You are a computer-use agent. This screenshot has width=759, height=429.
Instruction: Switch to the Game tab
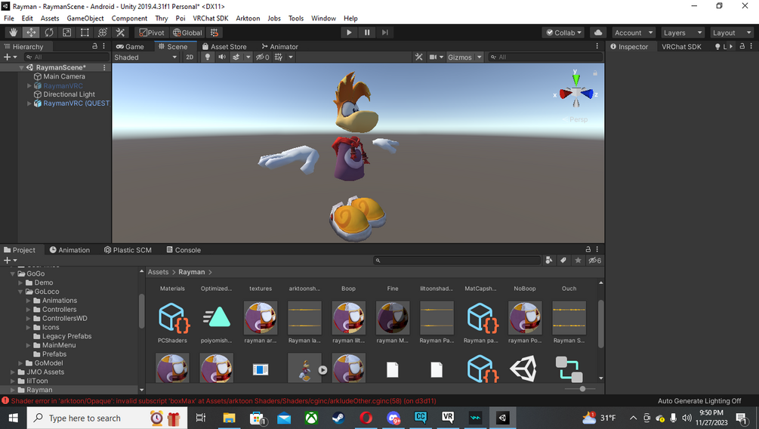[130, 47]
